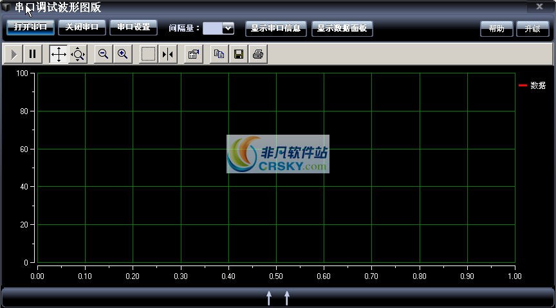
Task: Click the zoom in magnifier icon
Action: (x=123, y=54)
